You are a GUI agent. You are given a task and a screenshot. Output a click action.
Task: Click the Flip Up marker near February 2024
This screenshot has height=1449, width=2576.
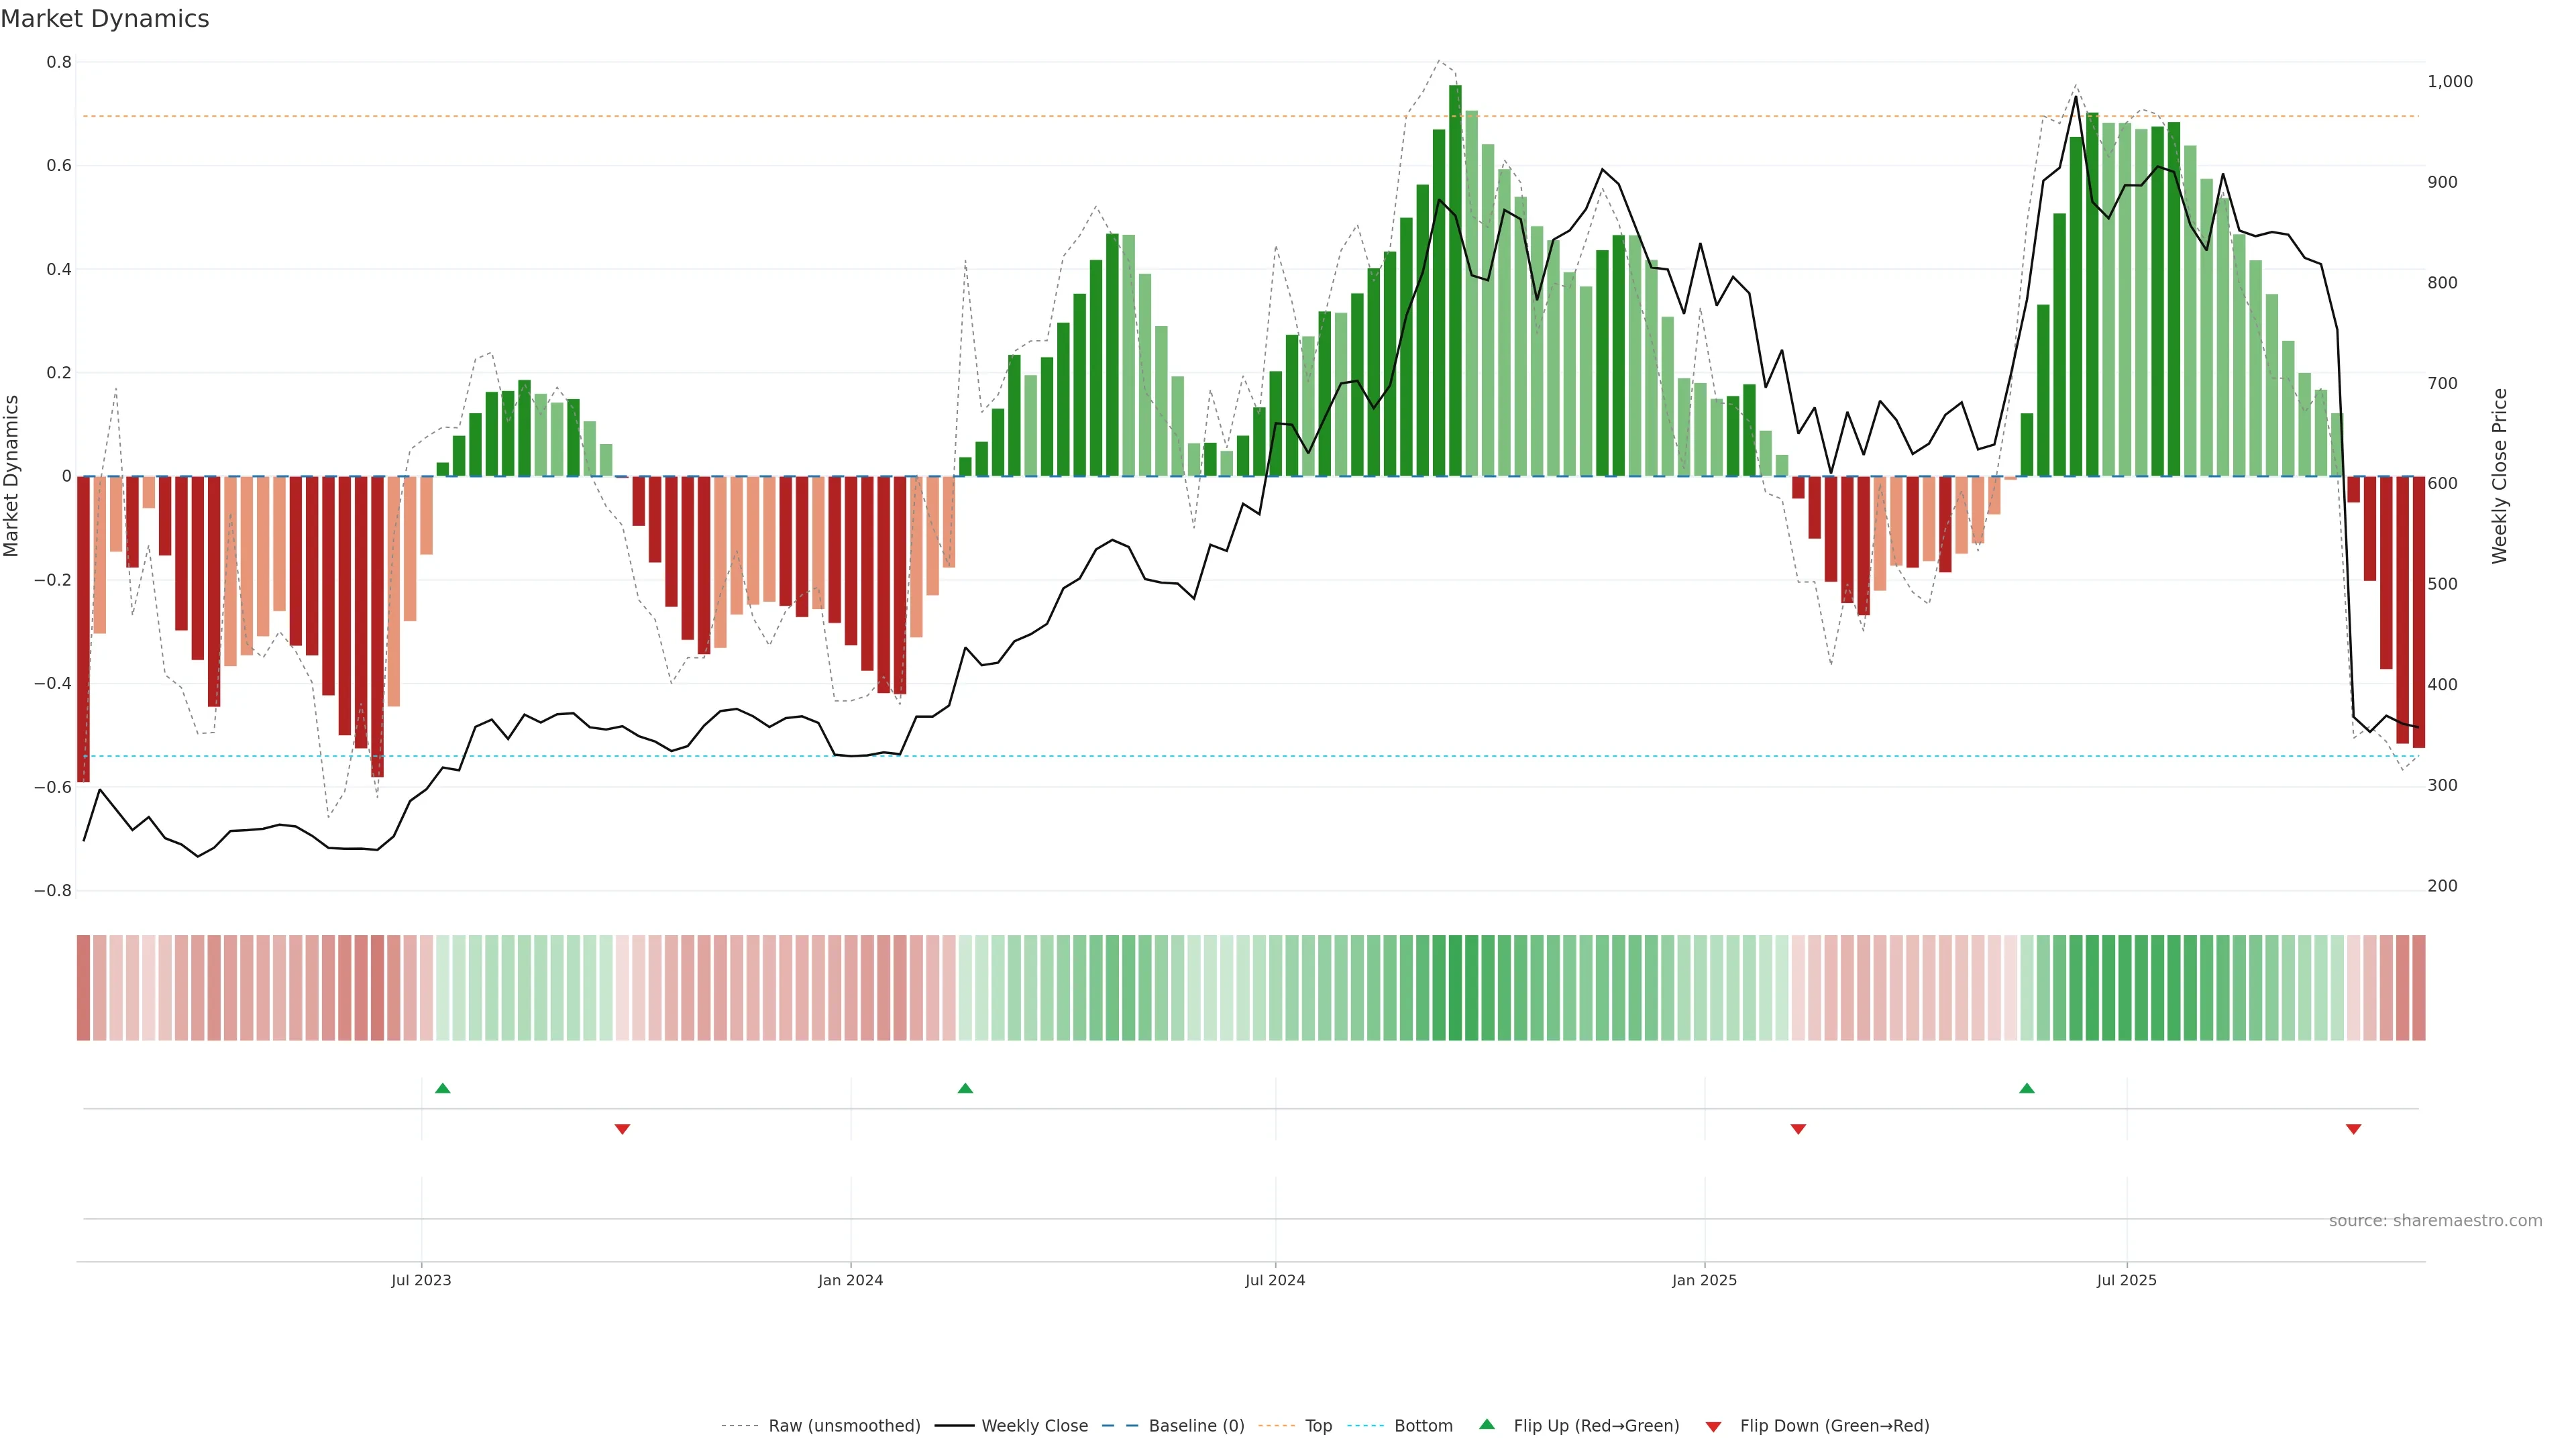click(965, 1088)
